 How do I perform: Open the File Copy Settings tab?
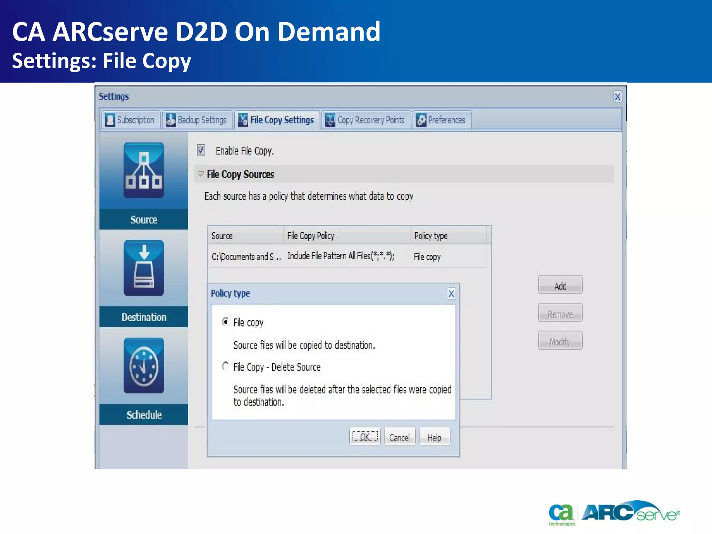(x=277, y=120)
